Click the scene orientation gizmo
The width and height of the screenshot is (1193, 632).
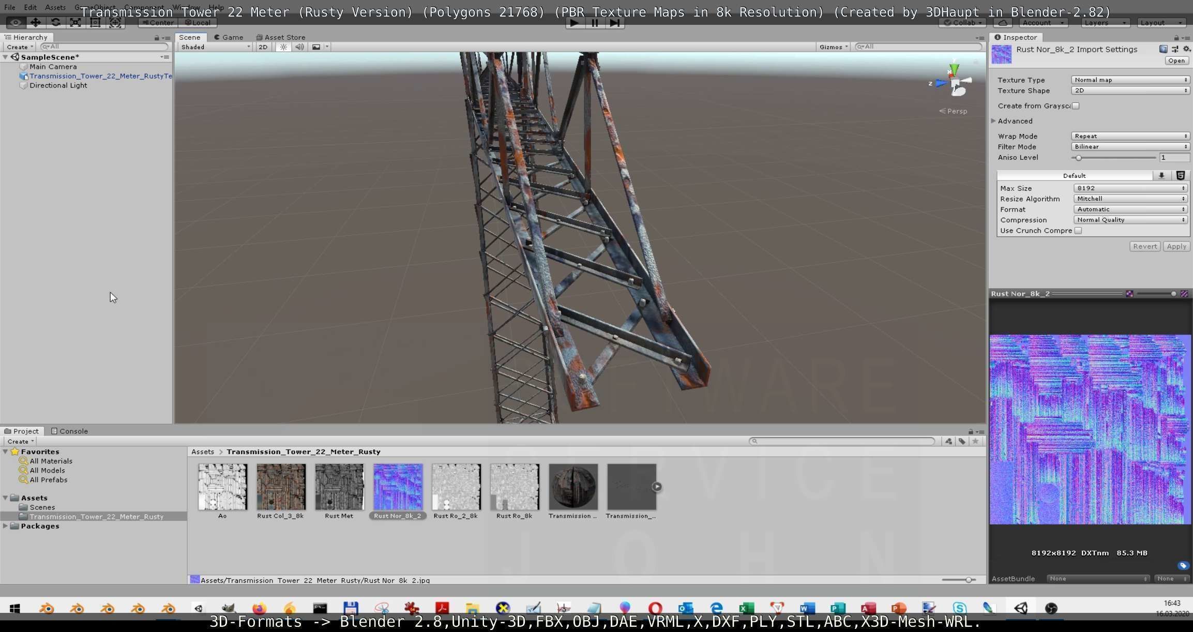(955, 83)
